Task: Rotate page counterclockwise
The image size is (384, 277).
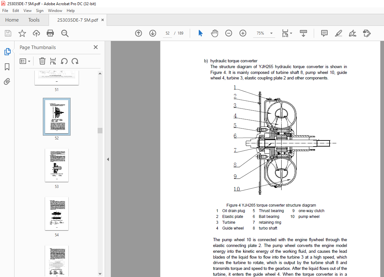Action: pos(64,61)
